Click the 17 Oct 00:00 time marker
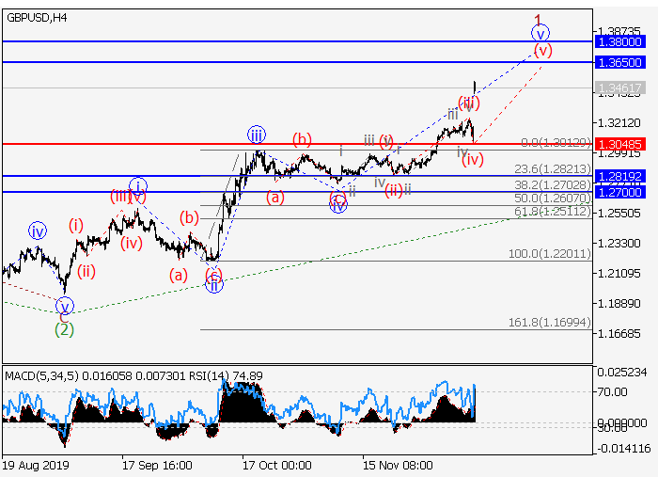 (x=276, y=465)
